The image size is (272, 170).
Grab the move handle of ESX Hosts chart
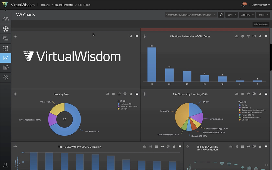pos(144,36)
